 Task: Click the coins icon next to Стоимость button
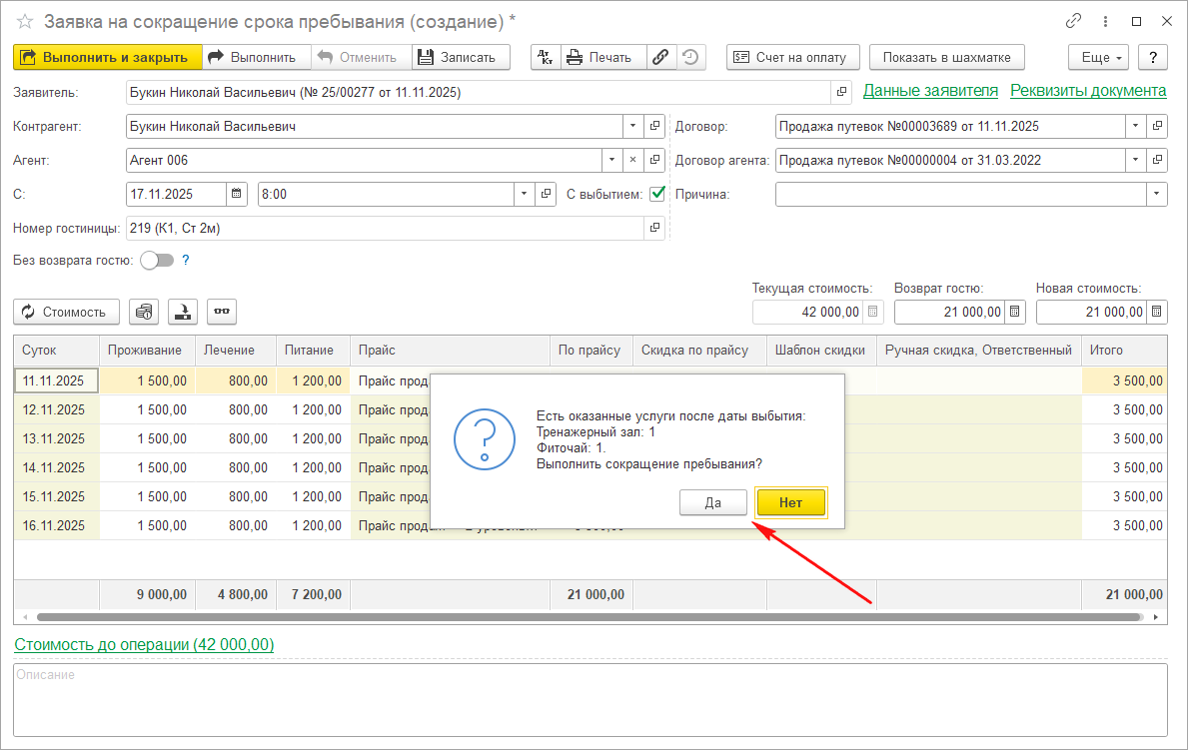click(x=145, y=312)
